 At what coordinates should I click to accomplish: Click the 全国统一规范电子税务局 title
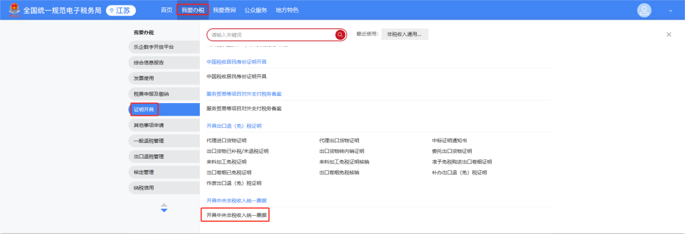coord(63,11)
